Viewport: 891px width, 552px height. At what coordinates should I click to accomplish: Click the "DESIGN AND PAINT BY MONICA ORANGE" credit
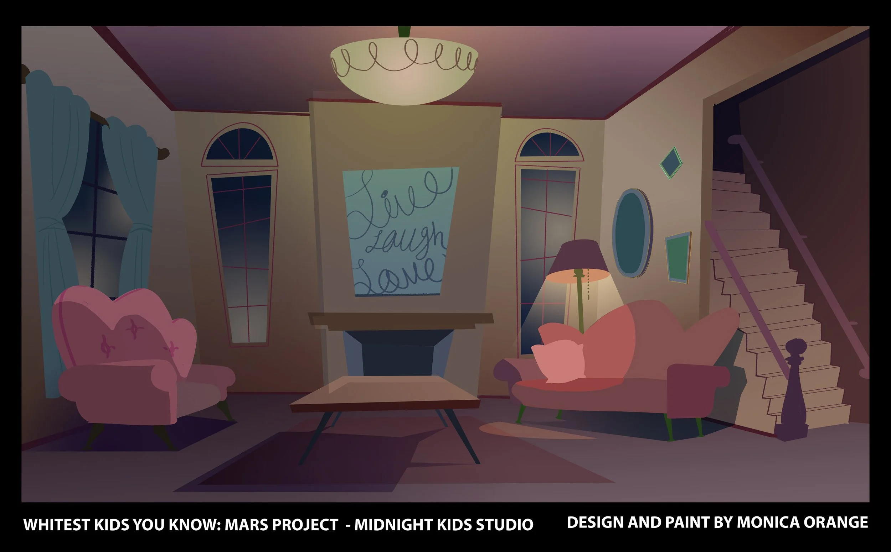point(717,522)
